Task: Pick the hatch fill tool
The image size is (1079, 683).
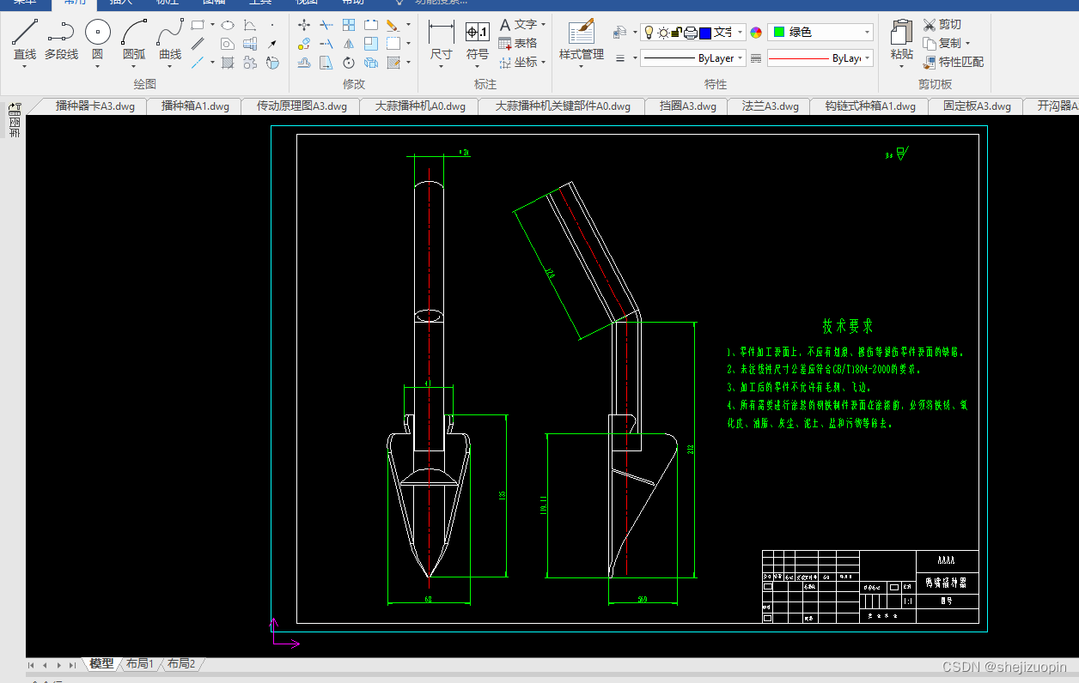Action: 228,63
